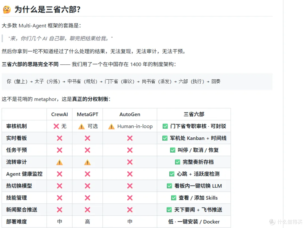Click the 天下要闻 + 飞书推送 text
Viewport: 305px width, 228px height.
[198, 210]
